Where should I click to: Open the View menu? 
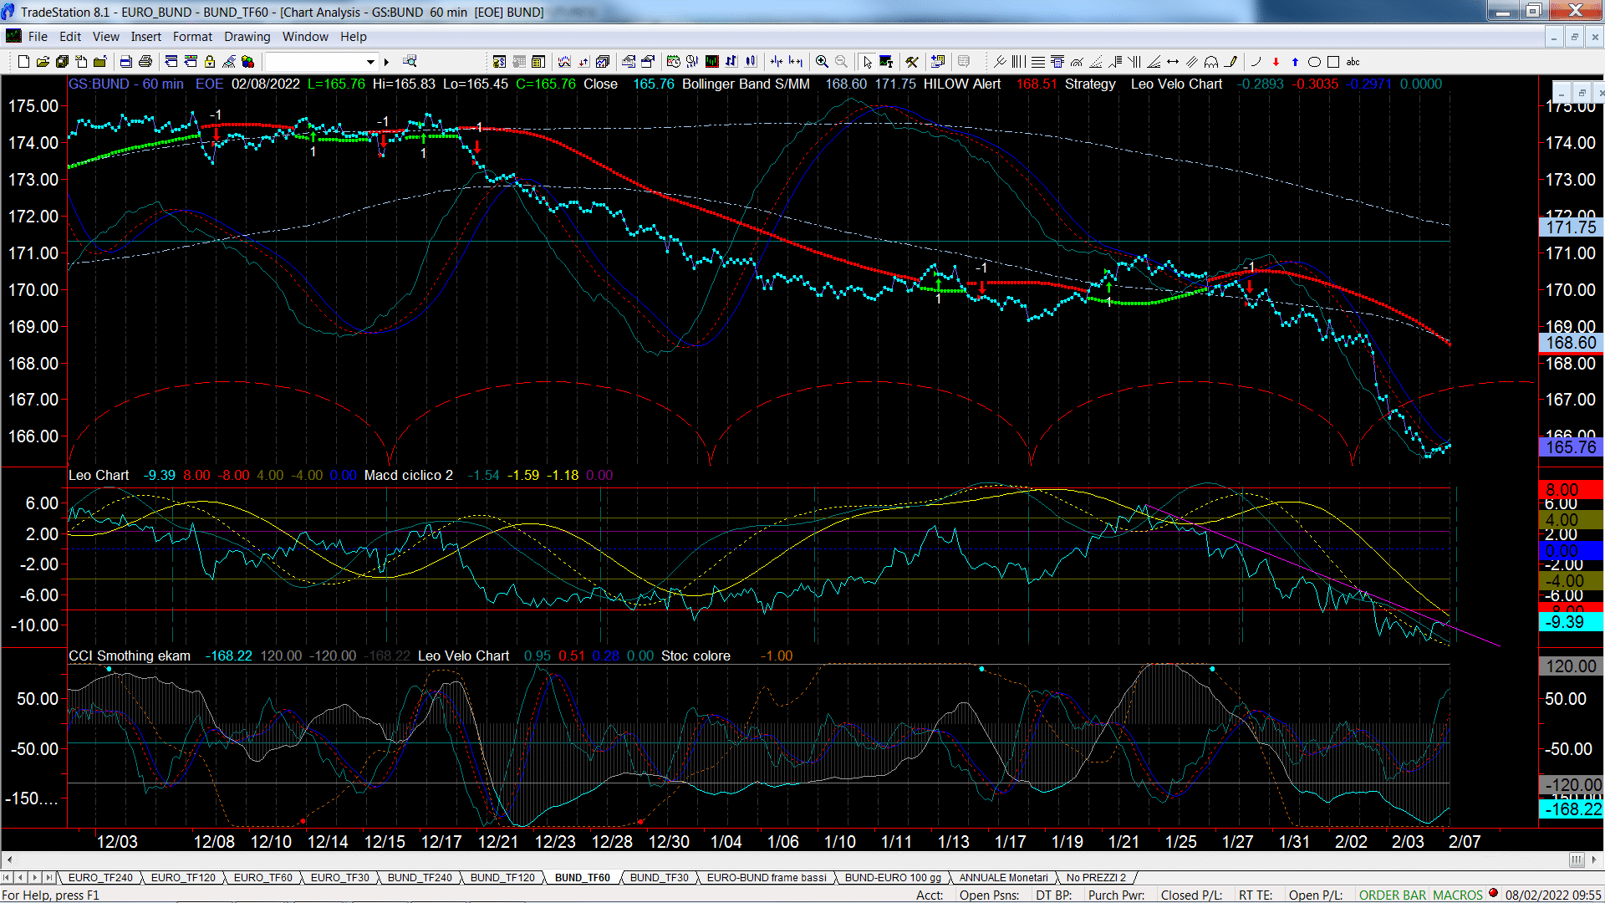point(105,37)
